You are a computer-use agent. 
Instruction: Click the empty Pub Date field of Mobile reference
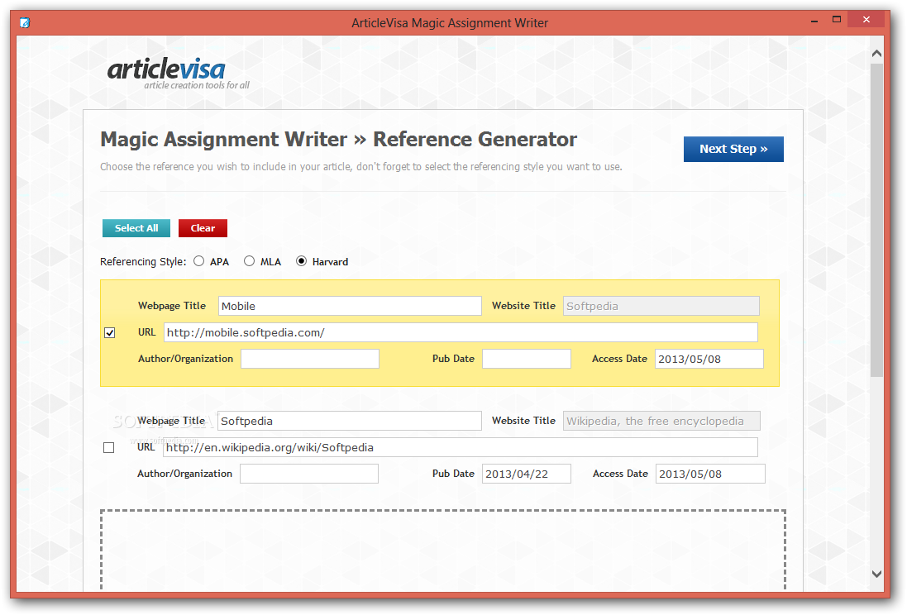[x=527, y=359]
